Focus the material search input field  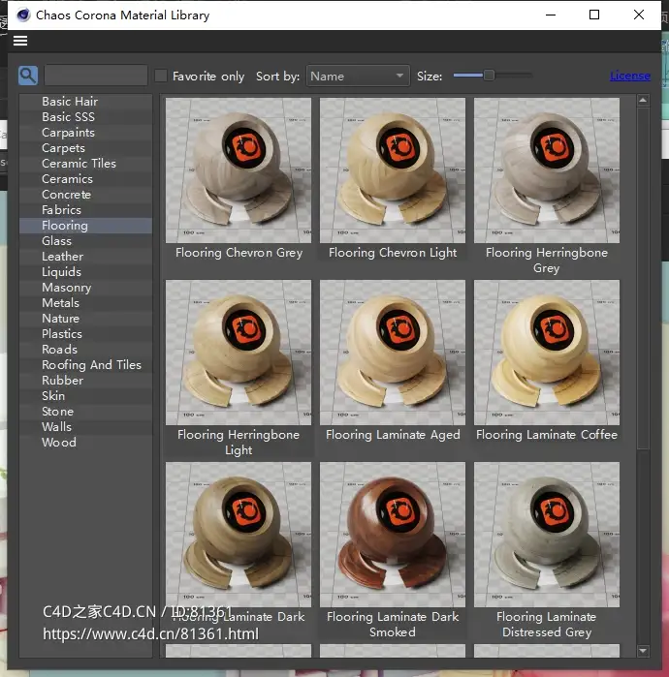tap(96, 76)
